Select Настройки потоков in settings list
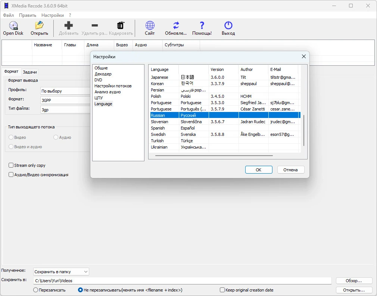Viewport: 377px width, 296px height. click(113, 86)
